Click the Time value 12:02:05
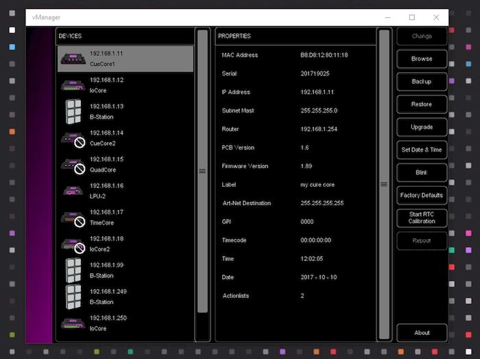The height and width of the screenshot is (359, 480). [311, 259]
